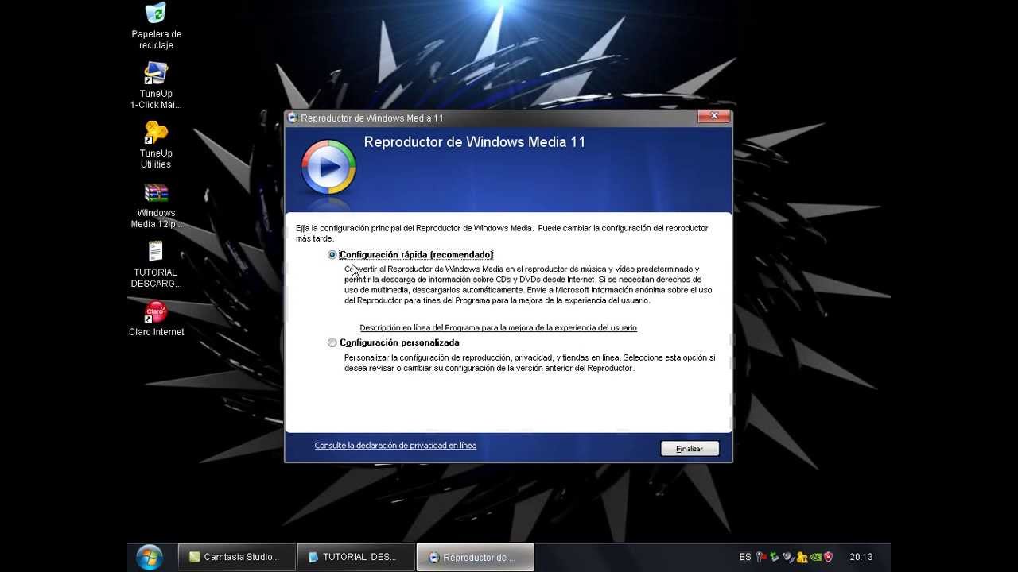Open the Descripción en línea del Programa link
1018x572 pixels.
tap(498, 327)
